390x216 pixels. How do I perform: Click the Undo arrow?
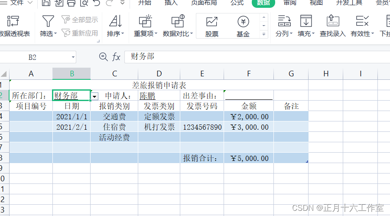tap(97, 3)
